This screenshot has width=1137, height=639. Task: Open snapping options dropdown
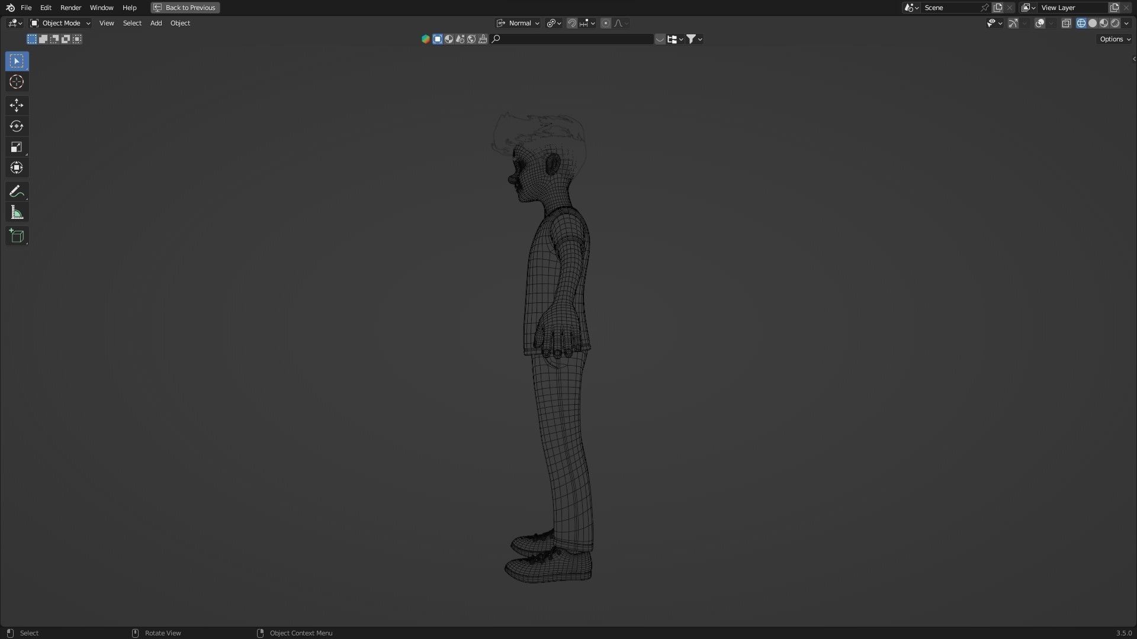coord(587,23)
